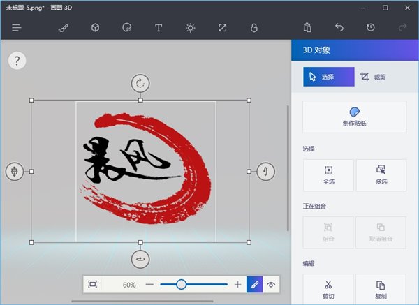
Task: Click the Paste clipboard icon in toolbar
Action: point(307,28)
